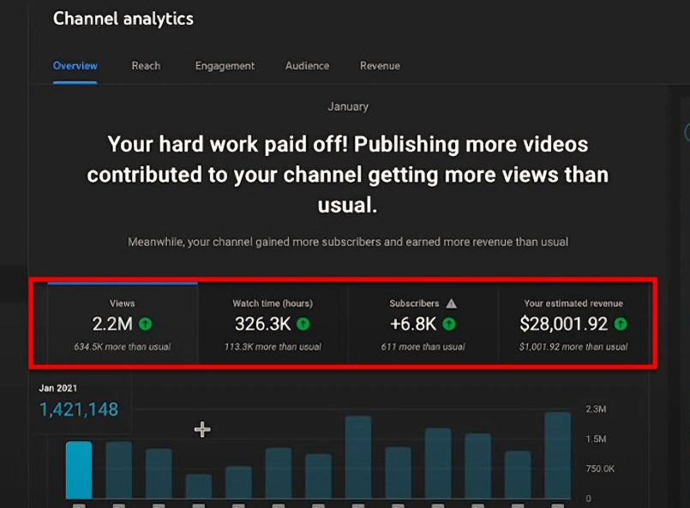
Task: Click the 'Meanwhile, your channel gained' subtitle
Action: tap(348, 242)
